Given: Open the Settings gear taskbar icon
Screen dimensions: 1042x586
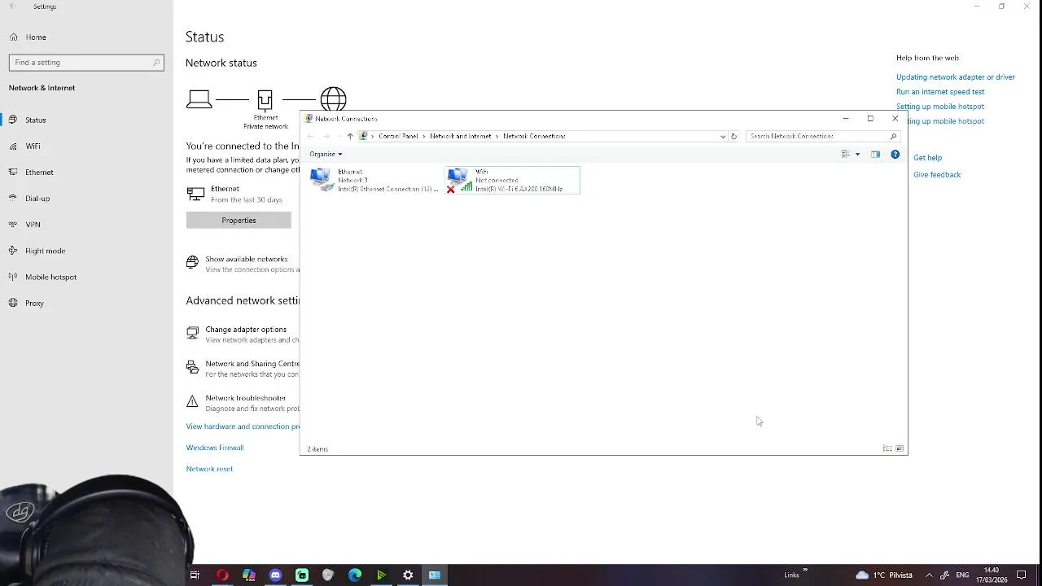Looking at the screenshot, I should [x=408, y=575].
